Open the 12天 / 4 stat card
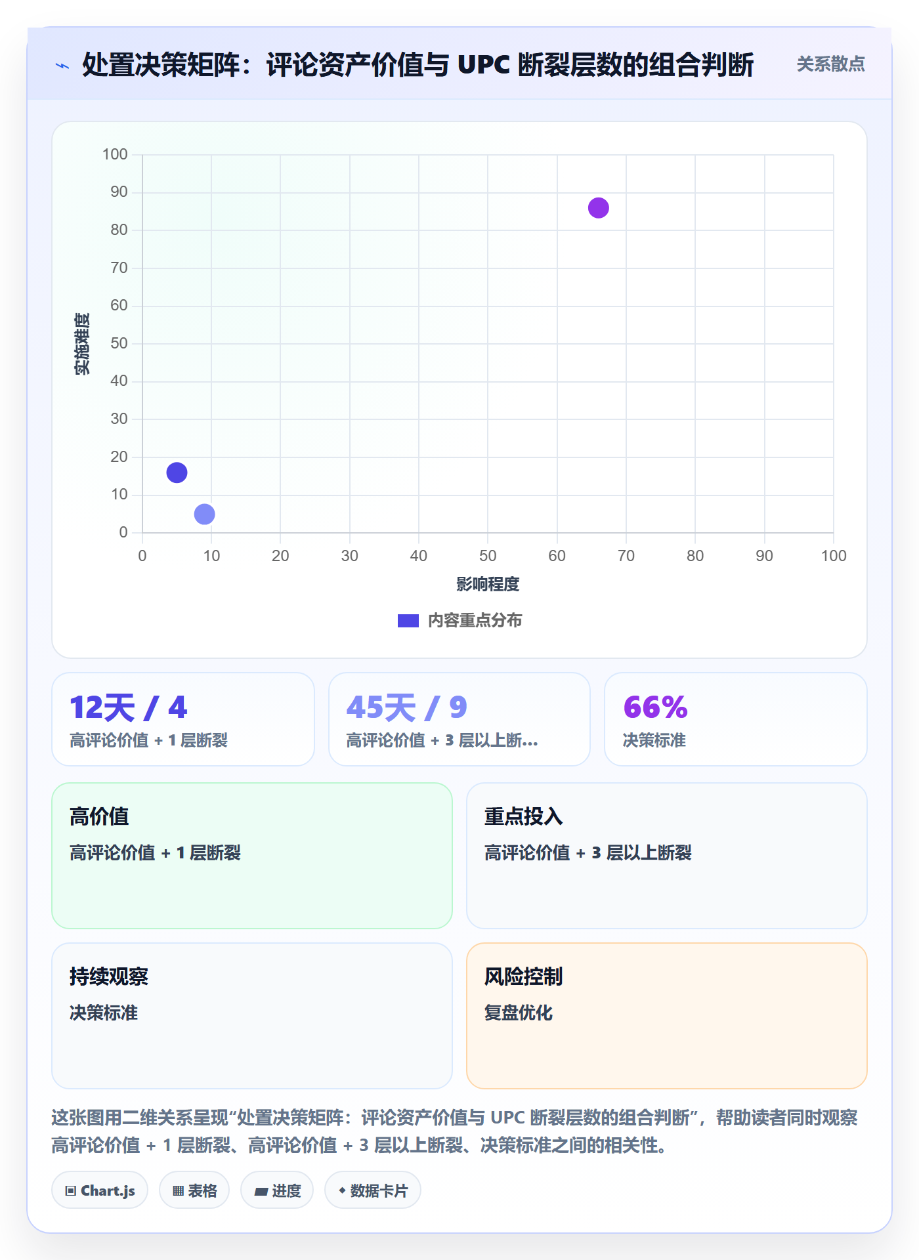This screenshot has width=919, height=1260. (x=183, y=719)
